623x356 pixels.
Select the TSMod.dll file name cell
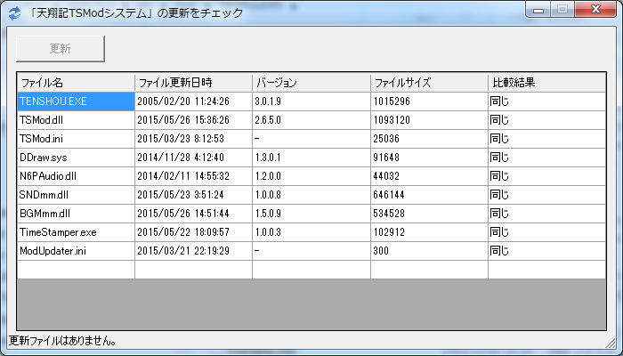pyautogui.click(x=76, y=120)
